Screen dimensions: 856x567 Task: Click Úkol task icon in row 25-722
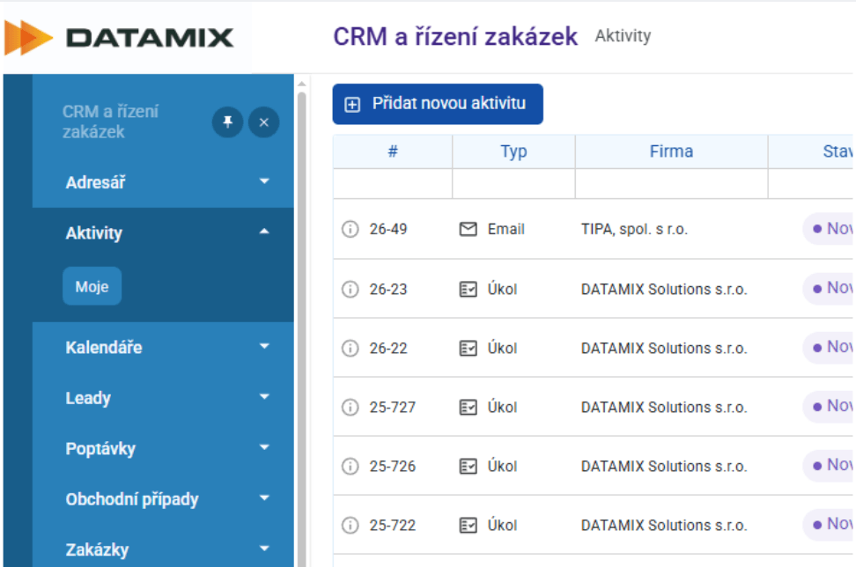(x=469, y=525)
